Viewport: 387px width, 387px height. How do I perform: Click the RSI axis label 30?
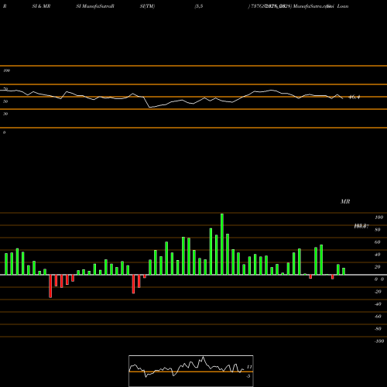click(x=5, y=114)
